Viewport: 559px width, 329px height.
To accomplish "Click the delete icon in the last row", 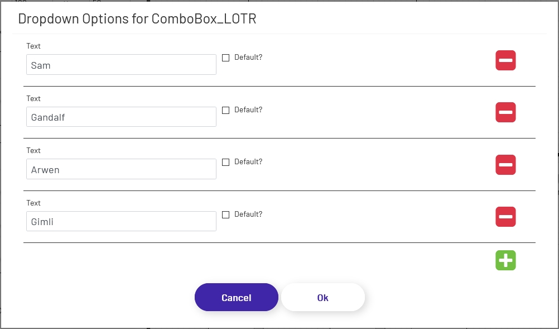I will (505, 217).
